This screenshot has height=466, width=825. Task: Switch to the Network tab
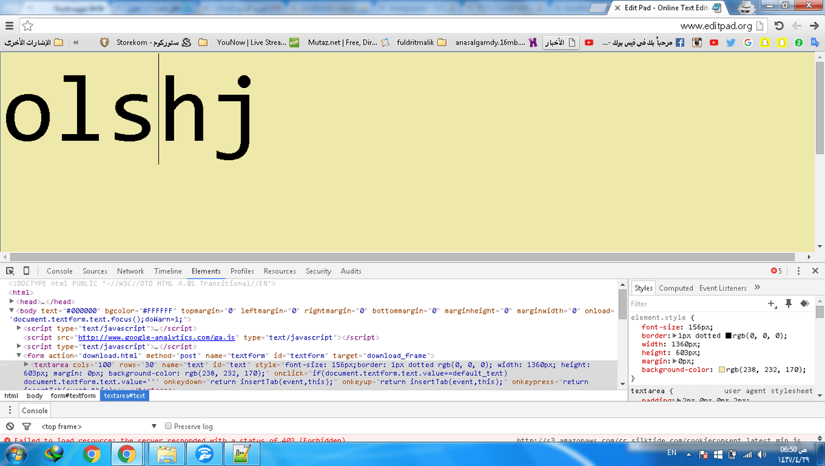click(x=131, y=271)
